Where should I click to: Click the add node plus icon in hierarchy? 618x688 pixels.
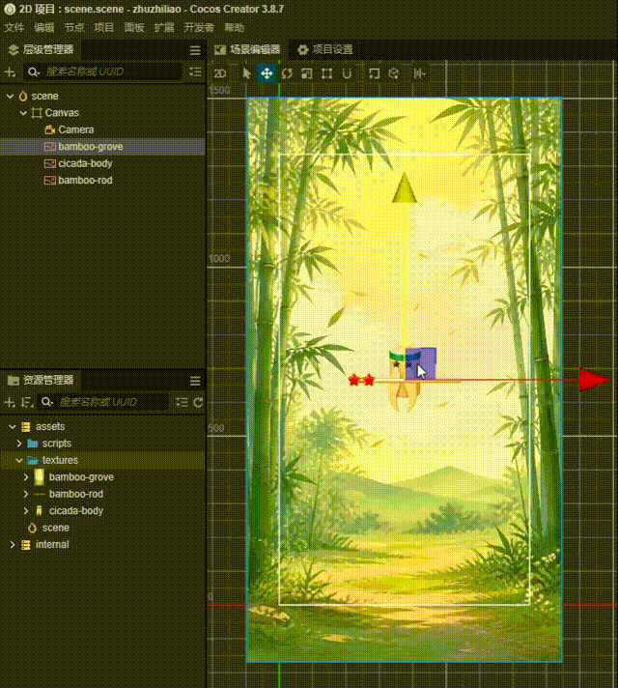click(x=10, y=72)
